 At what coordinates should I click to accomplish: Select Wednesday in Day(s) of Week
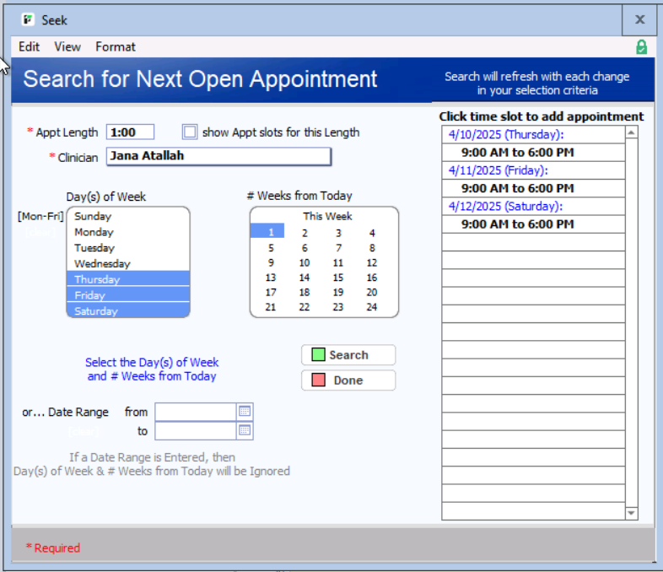[128, 264]
